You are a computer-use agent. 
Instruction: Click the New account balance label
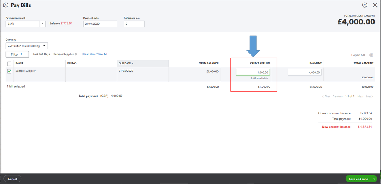tap(336, 127)
